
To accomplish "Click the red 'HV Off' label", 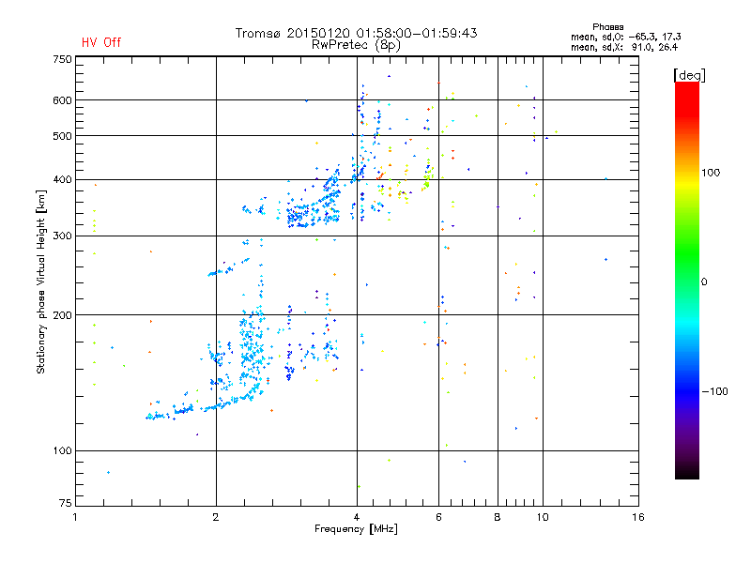I will tap(101, 42).
